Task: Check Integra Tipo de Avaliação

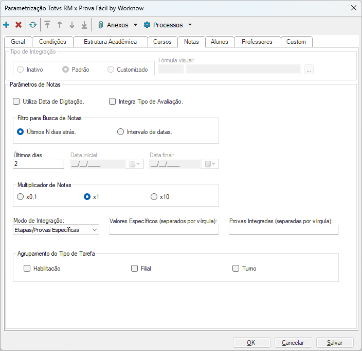Action: 113,102
